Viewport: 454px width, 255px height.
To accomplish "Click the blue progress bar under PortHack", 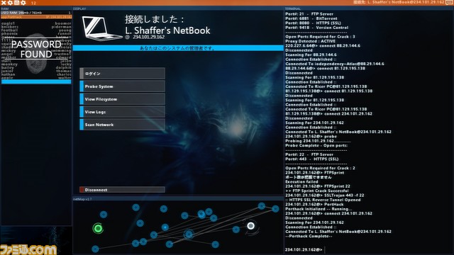I will (x=36, y=82).
